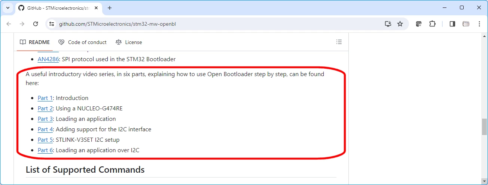The height and width of the screenshot is (185, 488).
Task: Toggle the browser side panel
Action: tap(452, 24)
